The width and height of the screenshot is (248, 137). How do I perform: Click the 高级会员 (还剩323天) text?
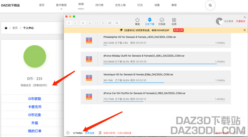click(x=34, y=85)
